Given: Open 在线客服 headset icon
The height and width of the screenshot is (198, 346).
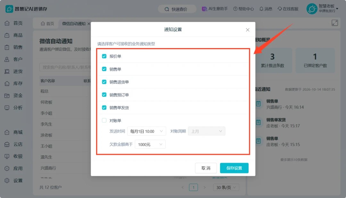Looking at the screenshot, I should [280, 9].
